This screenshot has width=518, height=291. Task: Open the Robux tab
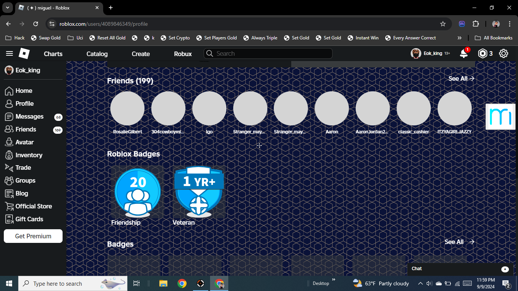point(183,54)
